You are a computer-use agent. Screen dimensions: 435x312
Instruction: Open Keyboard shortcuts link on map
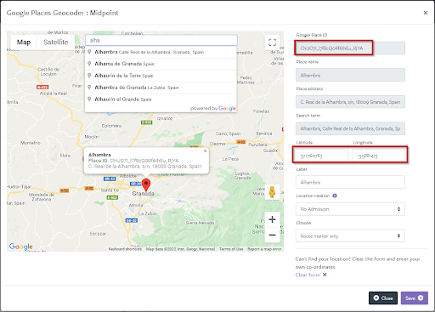125,249
